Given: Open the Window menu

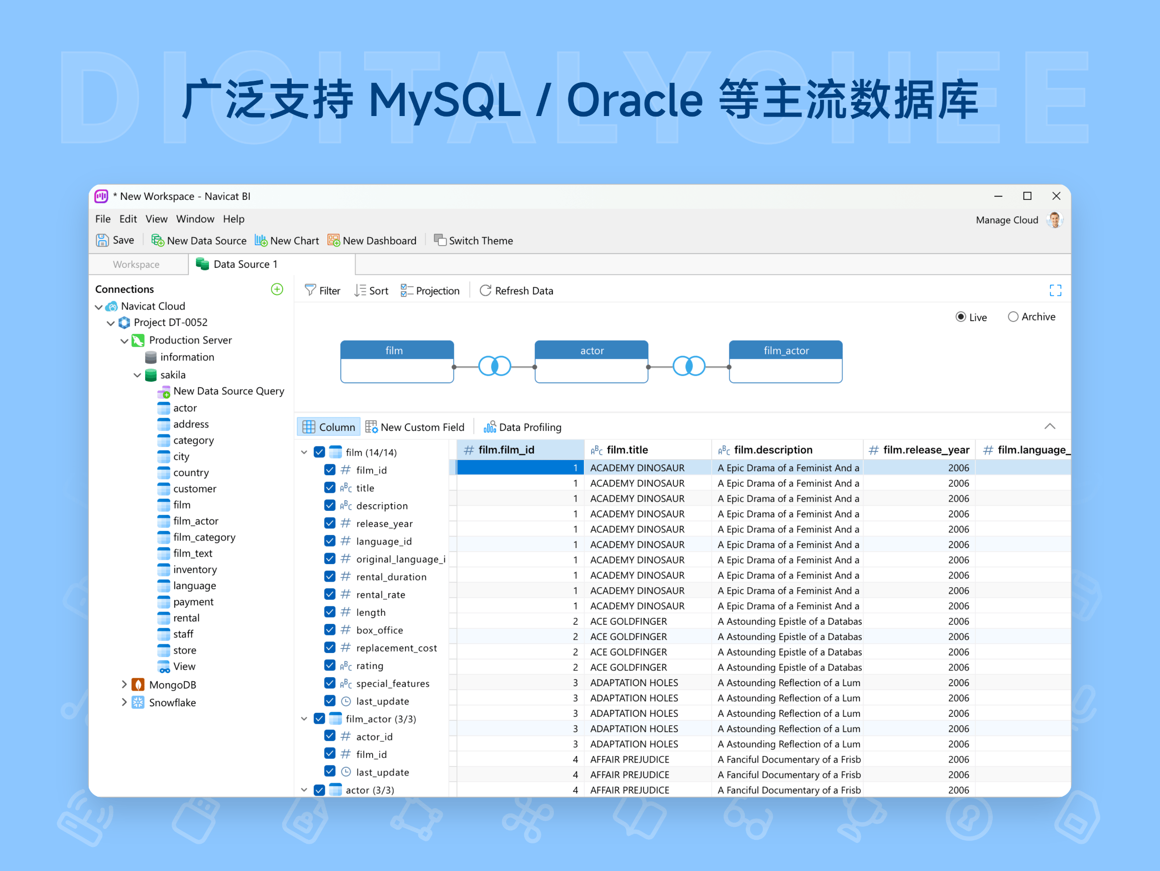Looking at the screenshot, I should tap(195, 219).
